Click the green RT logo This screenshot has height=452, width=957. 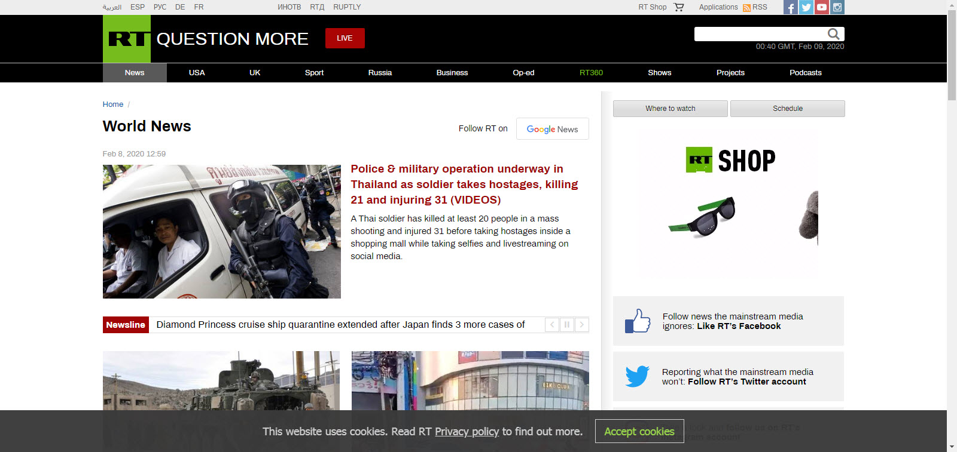pyautogui.click(x=127, y=39)
